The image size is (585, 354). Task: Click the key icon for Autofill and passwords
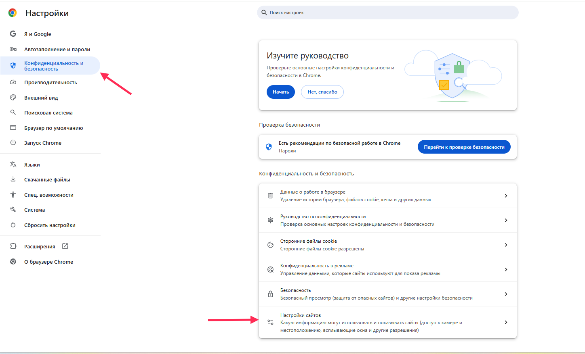click(x=13, y=49)
